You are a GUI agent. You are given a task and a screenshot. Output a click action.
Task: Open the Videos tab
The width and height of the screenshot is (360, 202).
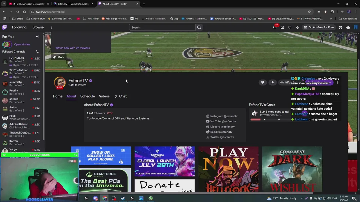tap(104, 96)
